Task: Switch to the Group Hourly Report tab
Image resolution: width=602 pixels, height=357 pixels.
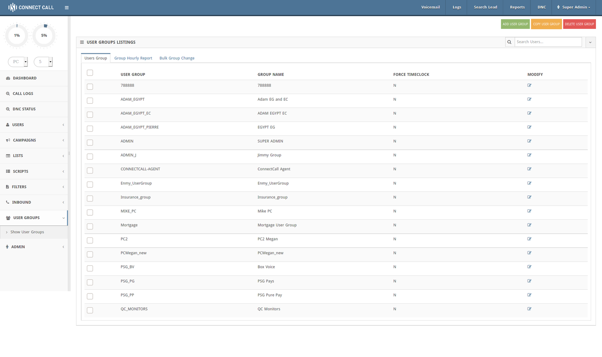Action: coord(133,58)
